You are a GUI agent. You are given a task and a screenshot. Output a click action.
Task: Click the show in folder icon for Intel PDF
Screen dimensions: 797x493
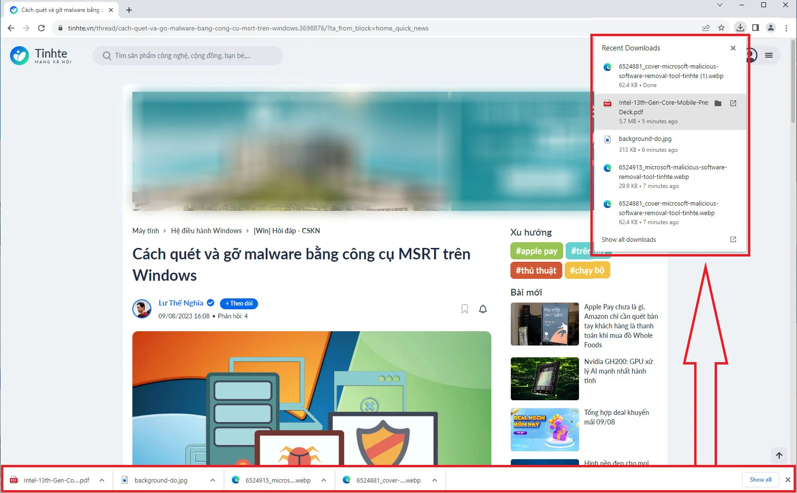click(x=718, y=103)
